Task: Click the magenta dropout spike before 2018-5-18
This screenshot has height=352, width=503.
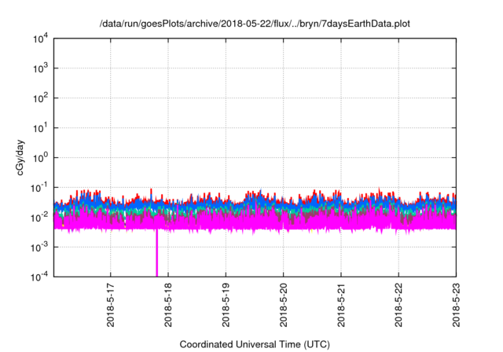Action: click(157, 253)
